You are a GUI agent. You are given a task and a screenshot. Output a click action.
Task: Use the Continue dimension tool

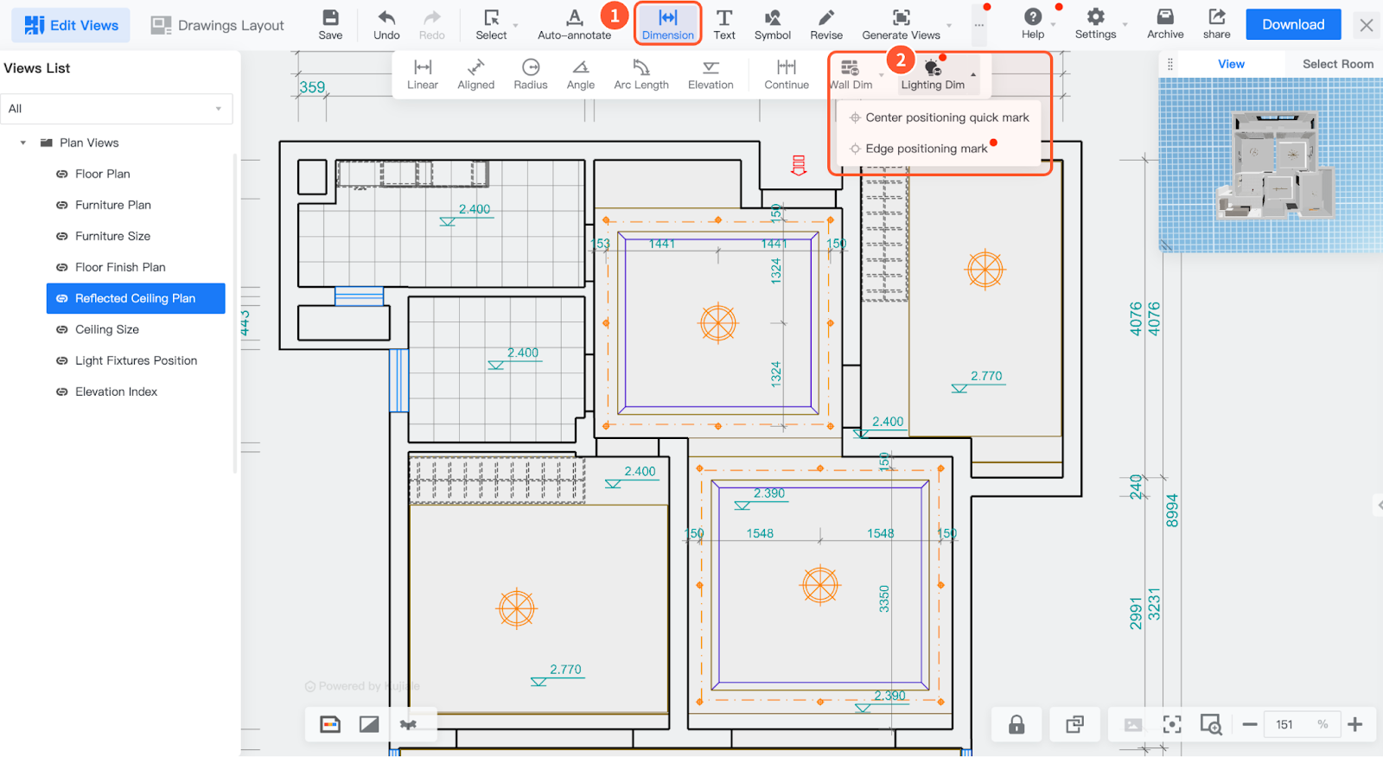pos(786,74)
